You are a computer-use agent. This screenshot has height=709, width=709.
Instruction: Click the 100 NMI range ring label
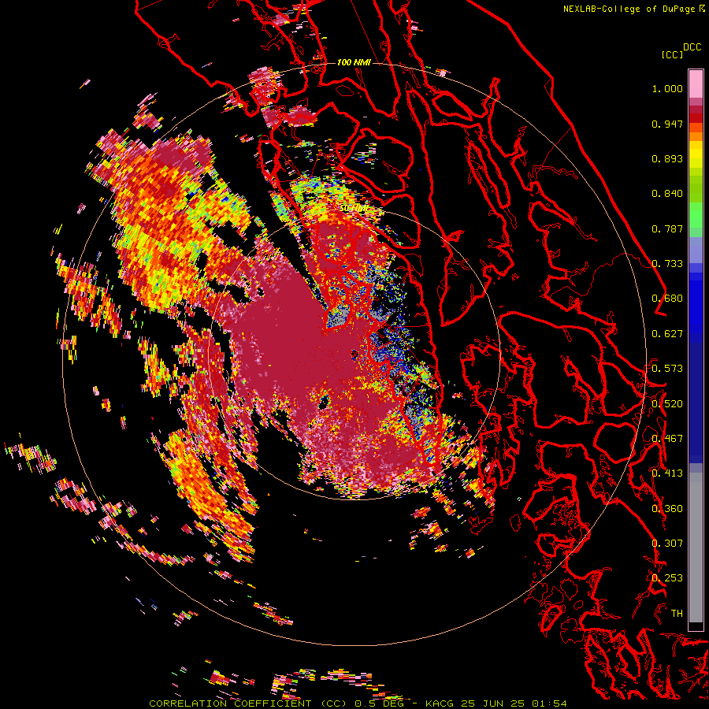[x=354, y=62]
